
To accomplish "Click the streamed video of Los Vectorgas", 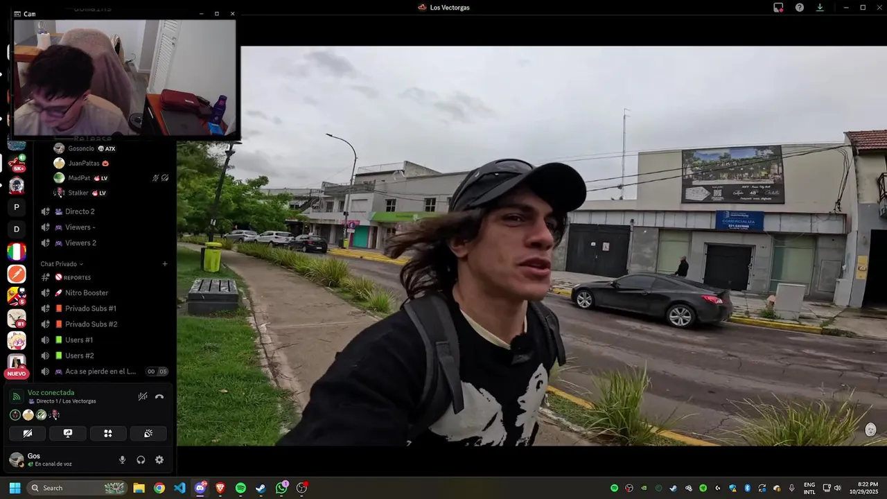I will click(532, 245).
